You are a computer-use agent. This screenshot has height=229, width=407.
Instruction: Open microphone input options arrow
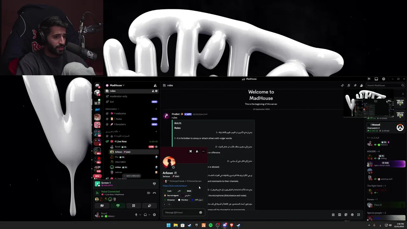point(140,215)
